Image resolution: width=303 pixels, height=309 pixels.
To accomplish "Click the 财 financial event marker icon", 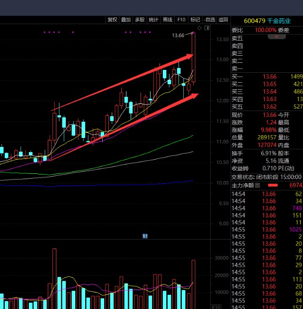I will coord(145,236).
